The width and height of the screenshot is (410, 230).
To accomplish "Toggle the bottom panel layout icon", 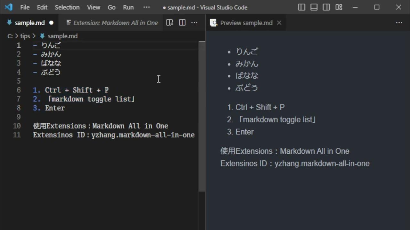I will [314, 7].
